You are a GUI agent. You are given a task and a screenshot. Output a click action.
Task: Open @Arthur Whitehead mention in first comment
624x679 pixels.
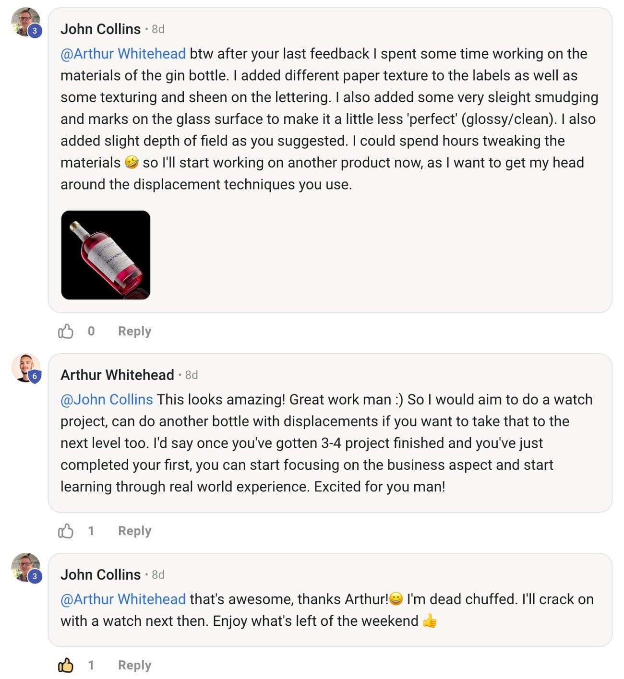pyautogui.click(x=123, y=54)
